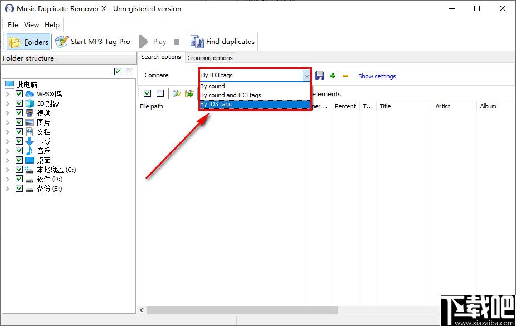This screenshot has width=516, height=326.
Task: Click the 音乐 note icon
Action: point(30,151)
